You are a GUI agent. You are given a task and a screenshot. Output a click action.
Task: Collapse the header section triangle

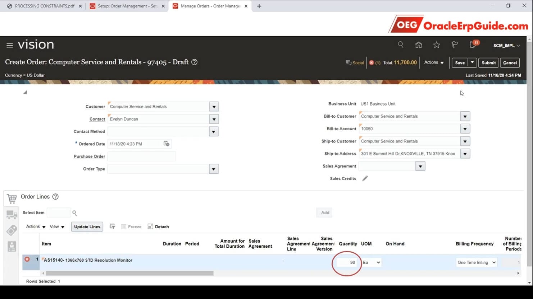[25, 92]
